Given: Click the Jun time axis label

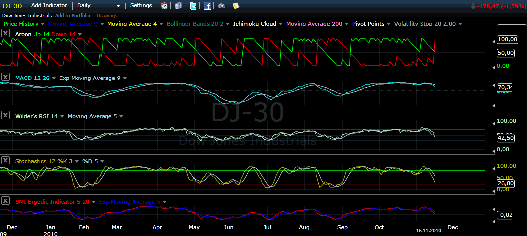Looking at the screenshot, I should [229, 227].
